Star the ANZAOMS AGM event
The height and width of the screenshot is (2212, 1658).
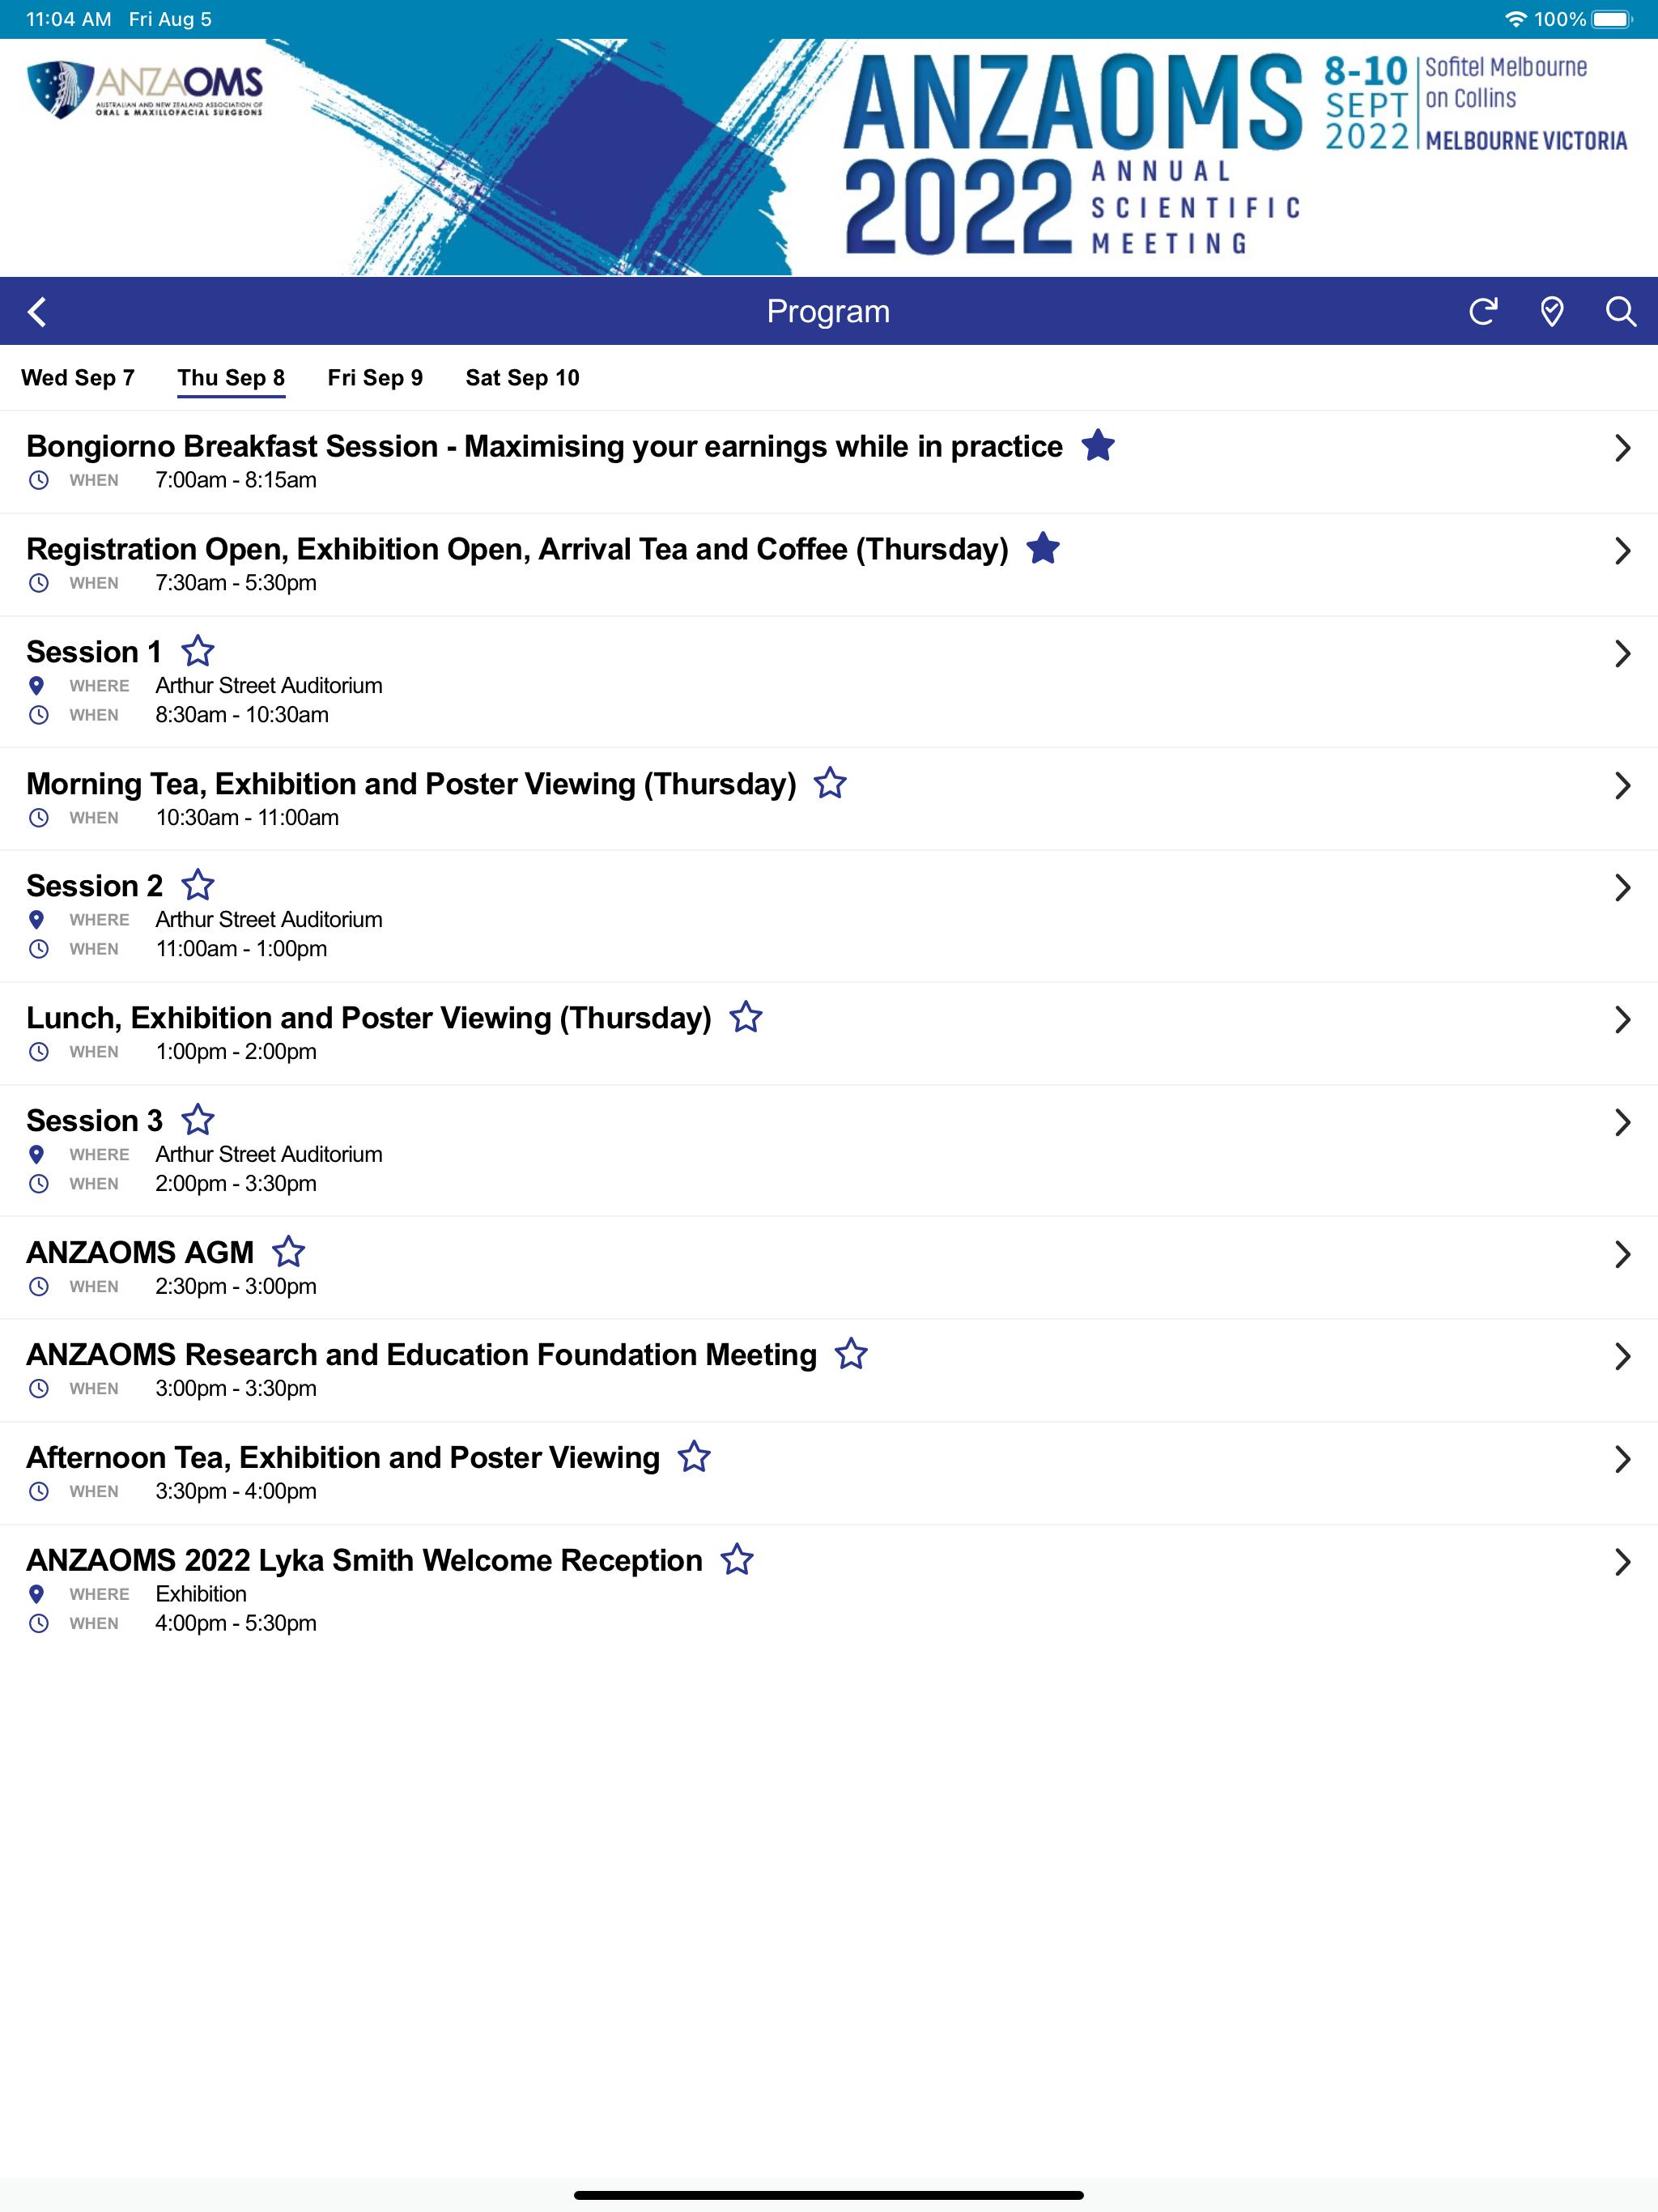point(289,1252)
